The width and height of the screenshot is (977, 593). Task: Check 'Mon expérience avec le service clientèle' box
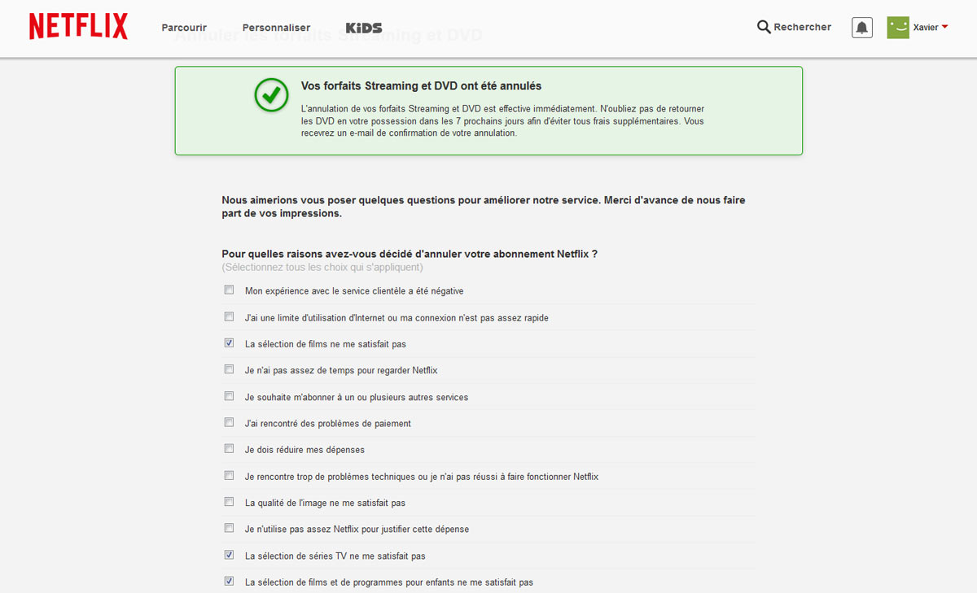pyautogui.click(x=229, y=290)
